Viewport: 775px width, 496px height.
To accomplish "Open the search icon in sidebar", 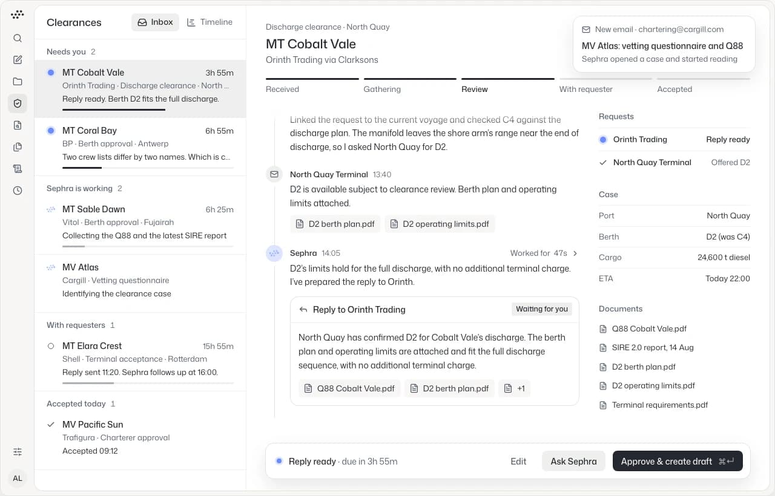I will [x=18, y=38].
